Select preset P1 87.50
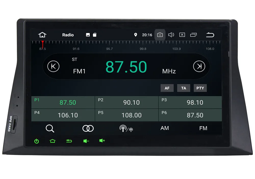255x179 pixels. tap(63, 102)
